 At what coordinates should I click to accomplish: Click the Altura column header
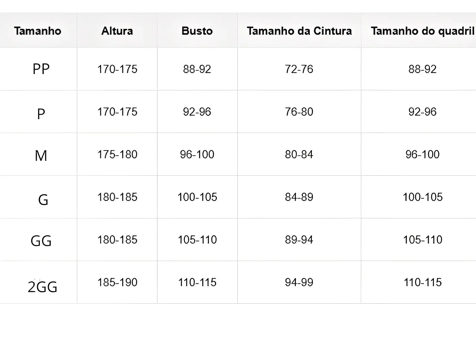point(117,31)
